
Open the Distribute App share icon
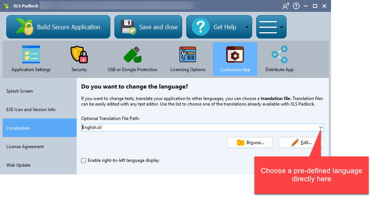click(279, 55)
